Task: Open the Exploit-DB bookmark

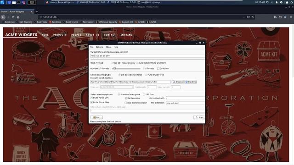Action: 126,22
